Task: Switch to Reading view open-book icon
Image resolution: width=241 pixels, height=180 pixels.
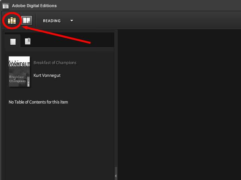Action: tap(27, 20)
